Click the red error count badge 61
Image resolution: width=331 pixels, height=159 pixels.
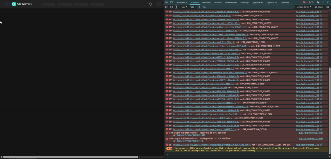tap(305, 2)
